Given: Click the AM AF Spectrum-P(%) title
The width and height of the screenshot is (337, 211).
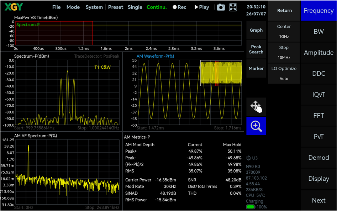Looking at the screenshot, I should click(x=36, y=136).
